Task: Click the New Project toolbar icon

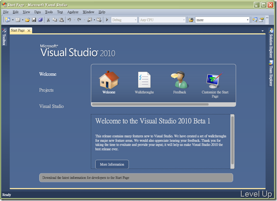Action: point(8,20)
